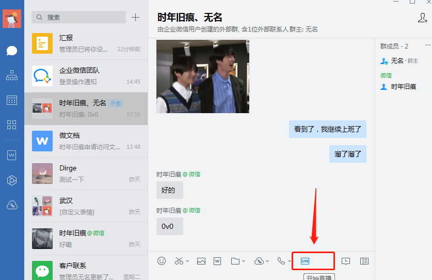This screenshot has width=432, height=280.
Task: Expand the screenshot options arrow
Action: (x=187, y=261)
